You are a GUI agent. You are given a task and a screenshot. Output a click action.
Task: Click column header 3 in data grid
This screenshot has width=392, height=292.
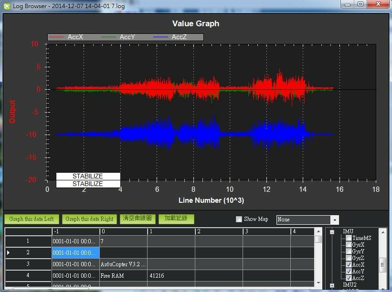coord(267,231)
